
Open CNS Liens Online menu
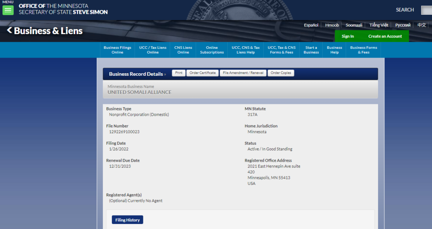pyautogui.click(x=183, y=50)
